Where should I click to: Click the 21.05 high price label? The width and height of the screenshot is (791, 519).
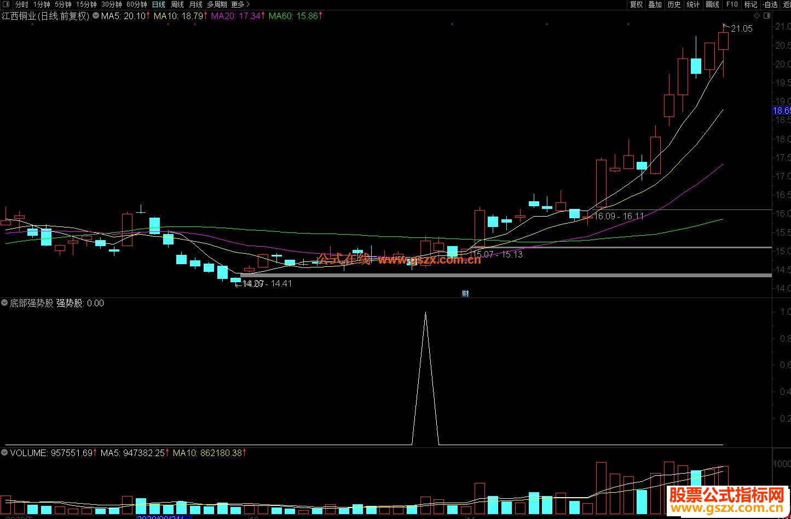pyautogui.click(x=742, y=29)
